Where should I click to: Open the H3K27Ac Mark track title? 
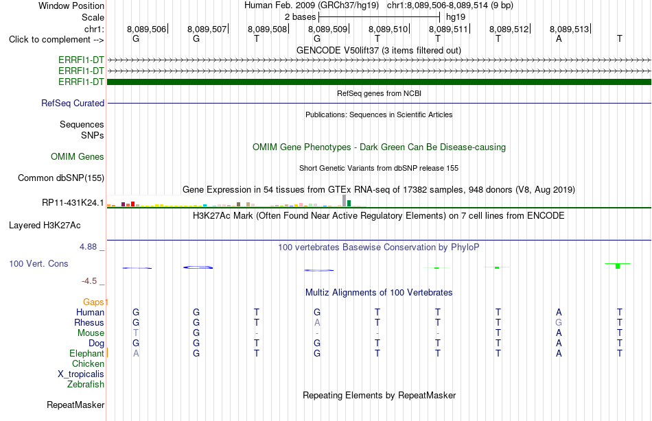point(379,216)
